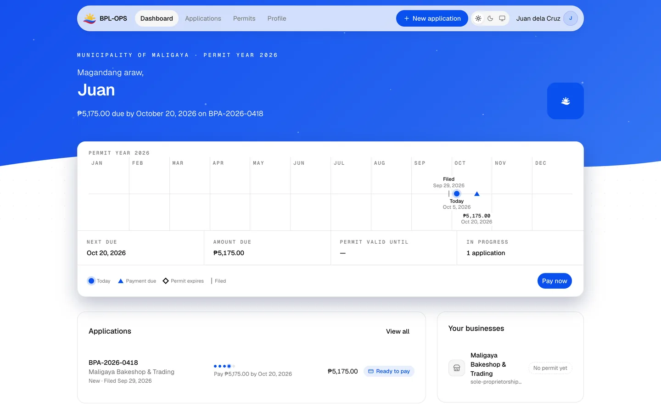This screenshot has width=661, height=413.
Task: Switch to the Profile page
Action: 277,18
